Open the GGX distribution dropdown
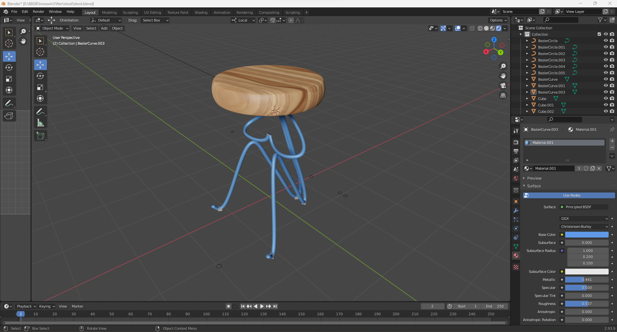The image size is (617, 332). point(584,219)
